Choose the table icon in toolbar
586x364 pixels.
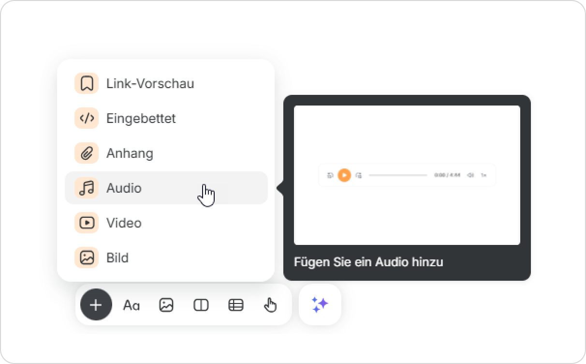pyautogui.click(x=236, y=305)
